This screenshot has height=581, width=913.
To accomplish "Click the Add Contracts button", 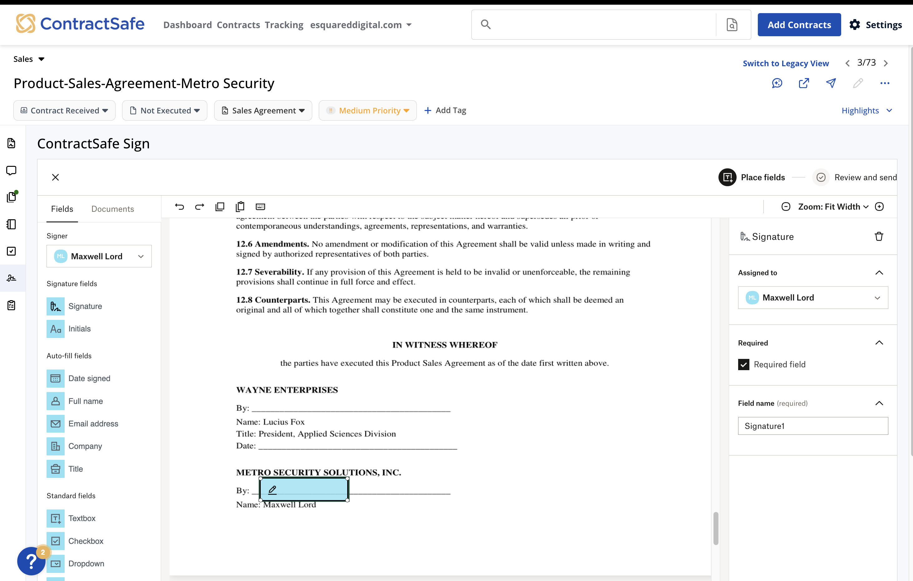I will point(799,25).
